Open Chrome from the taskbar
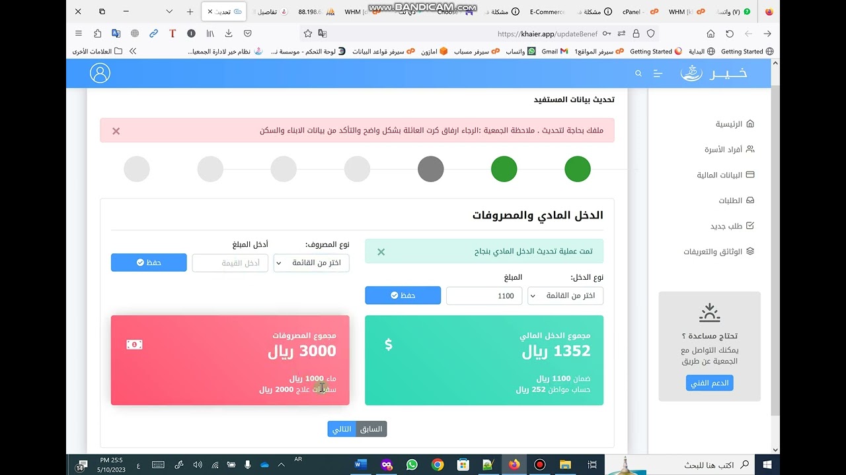The image size is (846, 475). click(x=438, y=465)
